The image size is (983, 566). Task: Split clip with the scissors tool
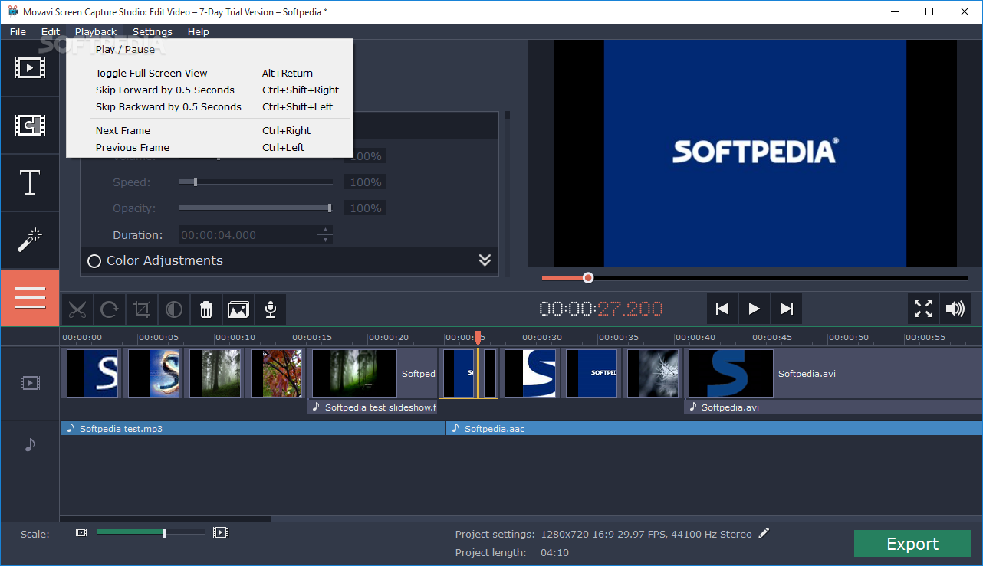click(77, 309)
